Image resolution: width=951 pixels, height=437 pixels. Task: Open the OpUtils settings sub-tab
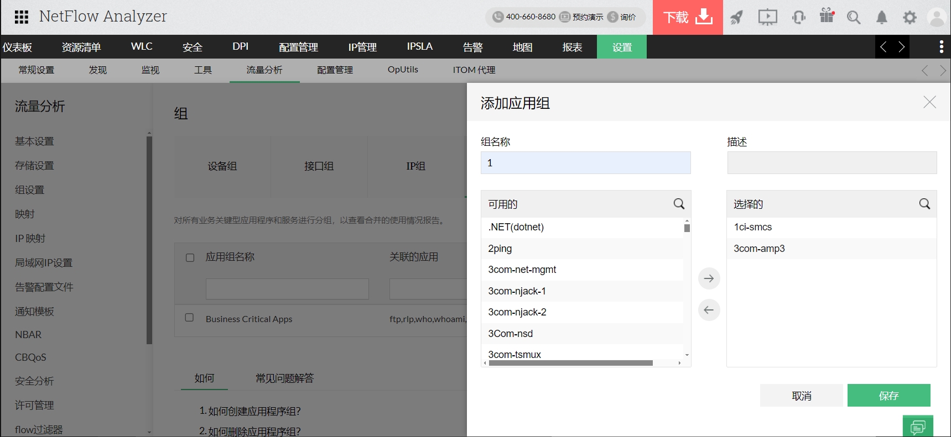pyautogui.click(x=402, y=70)
